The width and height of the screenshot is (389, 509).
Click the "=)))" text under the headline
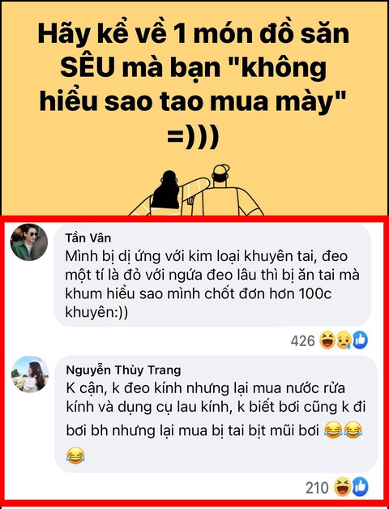[x=193, y=138]
